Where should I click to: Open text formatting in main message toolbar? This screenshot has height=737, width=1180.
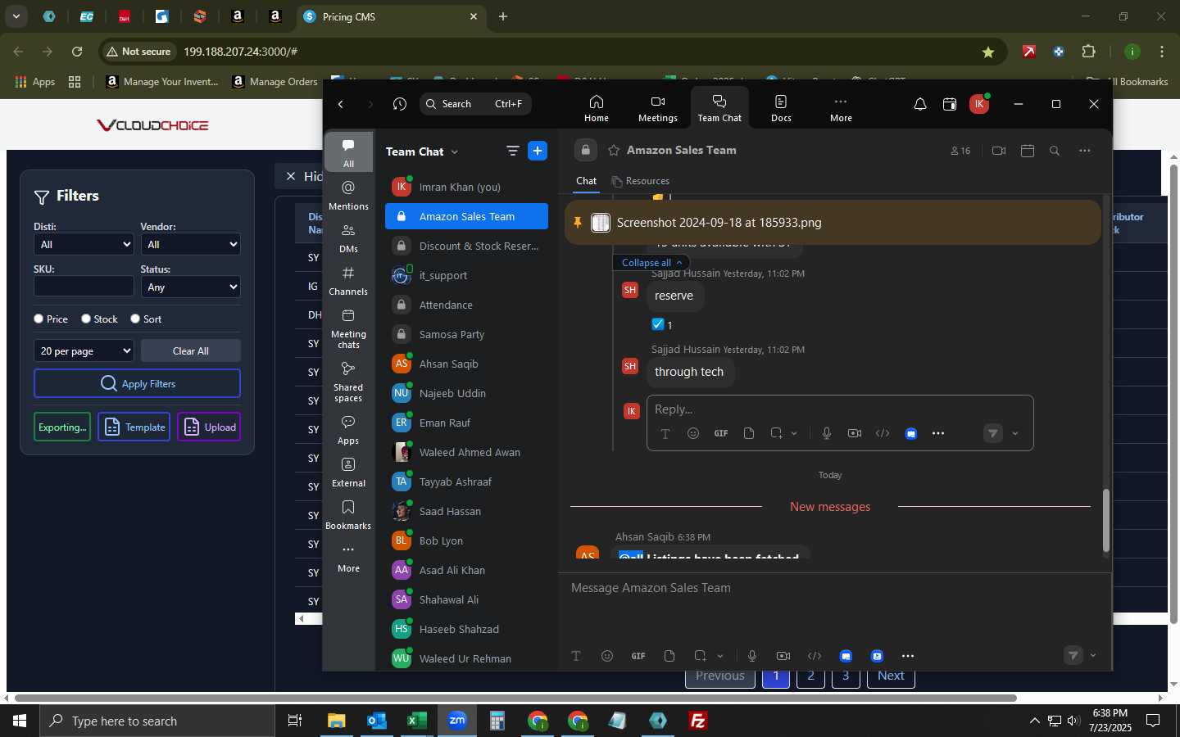[x=576, y=656]
